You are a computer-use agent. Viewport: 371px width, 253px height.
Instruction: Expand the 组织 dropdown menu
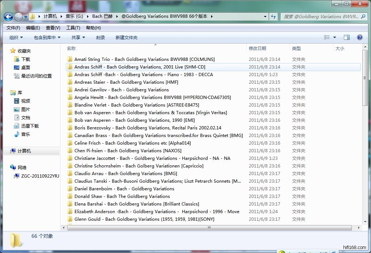[16, 37]
